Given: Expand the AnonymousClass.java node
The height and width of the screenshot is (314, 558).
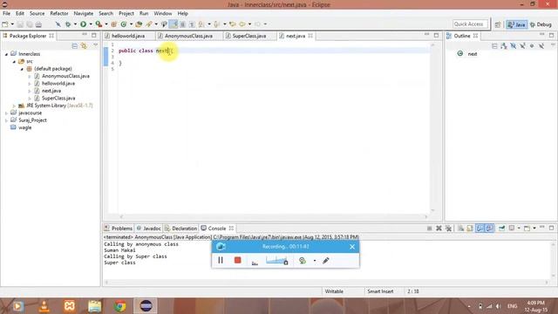Looking at the screenshot, I should pos(29,76).
